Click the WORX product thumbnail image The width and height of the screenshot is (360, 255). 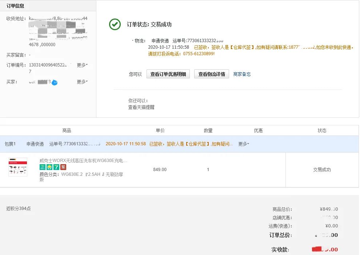click(x=17, y=167)
